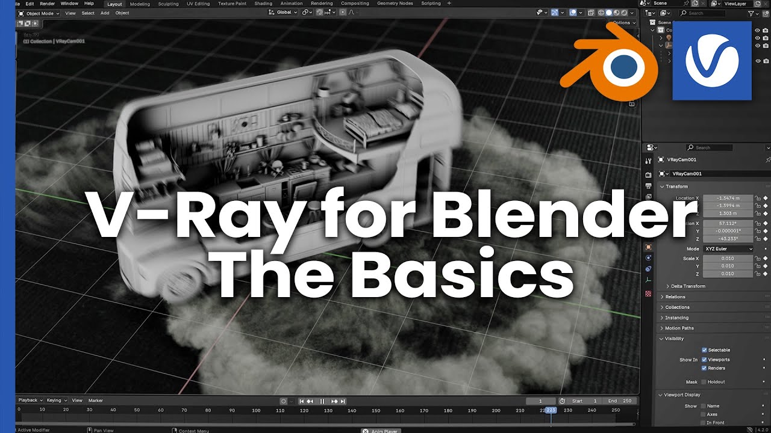Toggle viewport overlays button
Image resolution: width=771 pixels, height=433 pixels.
(573, 12)
